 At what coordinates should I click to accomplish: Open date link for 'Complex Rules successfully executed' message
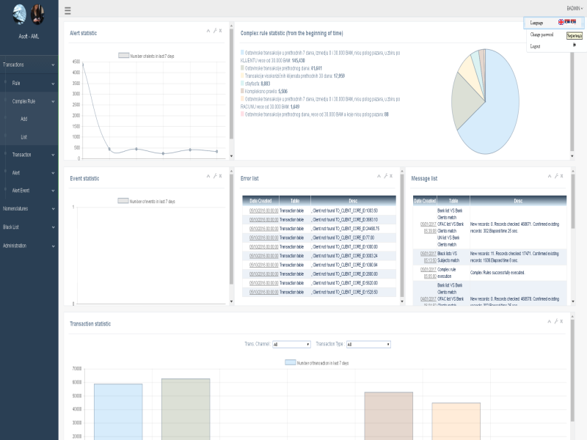(429, 273)
